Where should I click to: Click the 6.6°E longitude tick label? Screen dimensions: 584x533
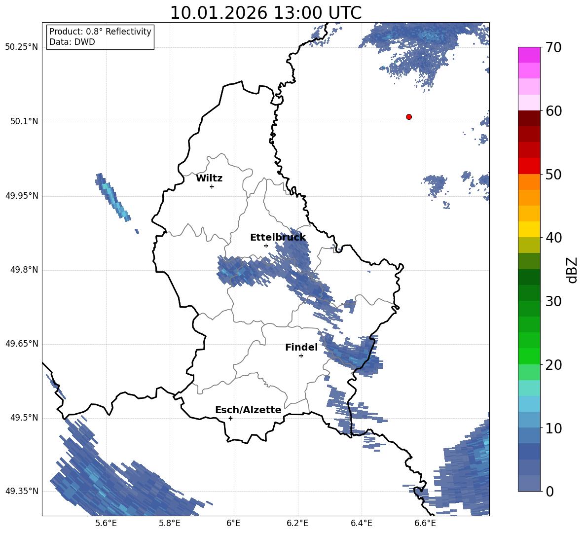coord(425,523)
